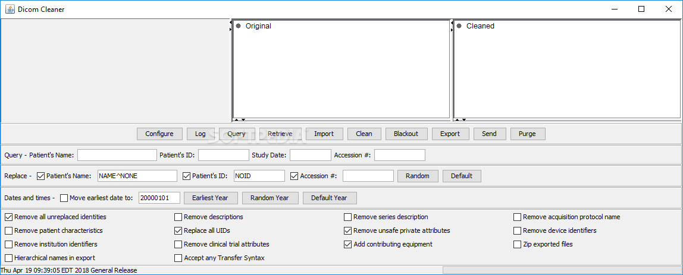Start cleaning with the Clean button

(x=364, y=134)
